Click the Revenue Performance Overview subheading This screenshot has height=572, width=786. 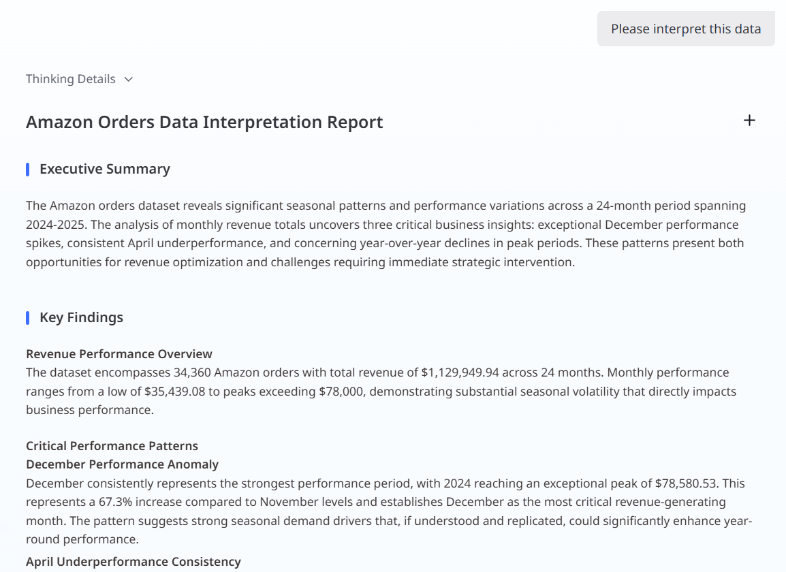pos(119,354)
